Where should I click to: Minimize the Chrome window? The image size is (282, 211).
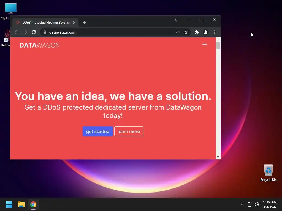click(x=189, y=20)
